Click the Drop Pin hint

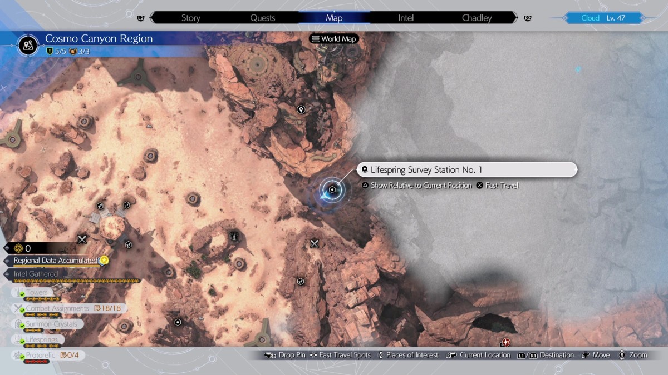(x=284, y=355)
